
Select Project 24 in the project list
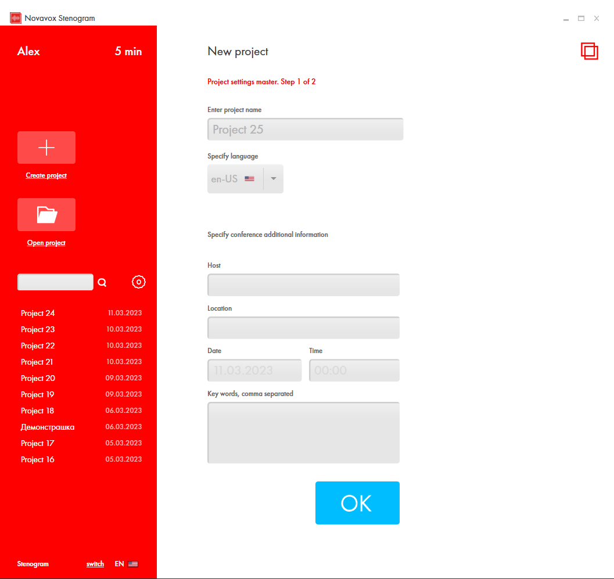click(x=38, y=313)
